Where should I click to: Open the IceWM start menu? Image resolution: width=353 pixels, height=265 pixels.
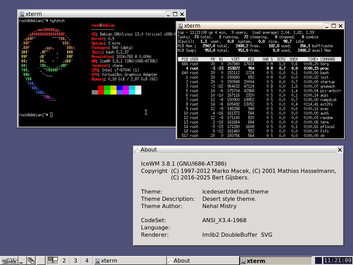(9, 261)
